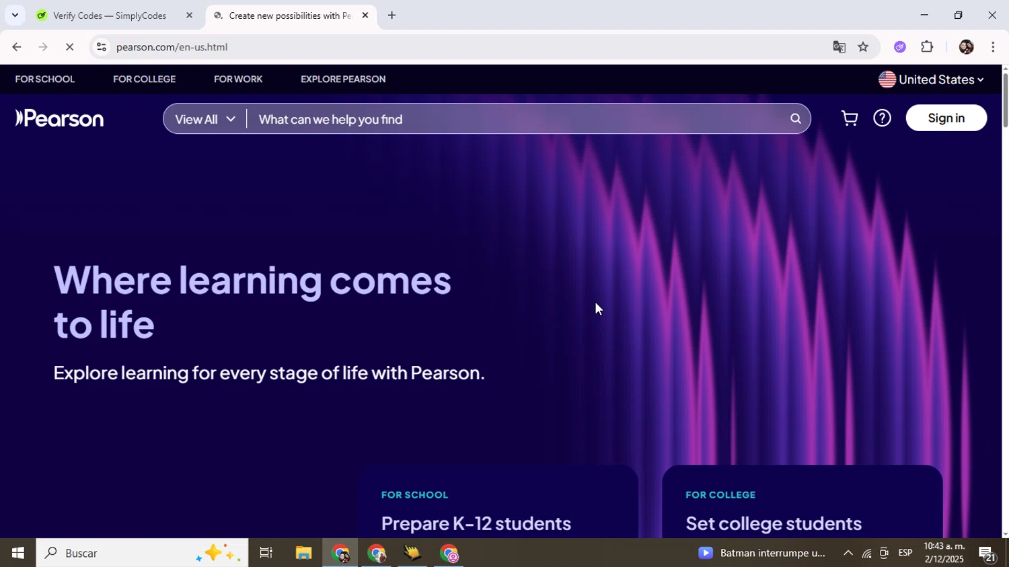Select the Create new possibilities Pearson tab
This screenshot has width=1009, height=567.
coord(290,15)
